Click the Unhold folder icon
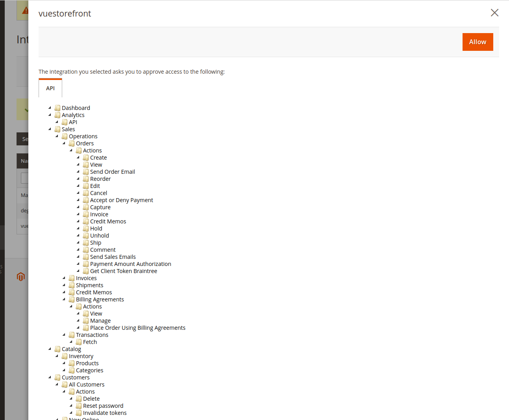The width and height of the screenshot is (509, 420). [x=86, y=236]
